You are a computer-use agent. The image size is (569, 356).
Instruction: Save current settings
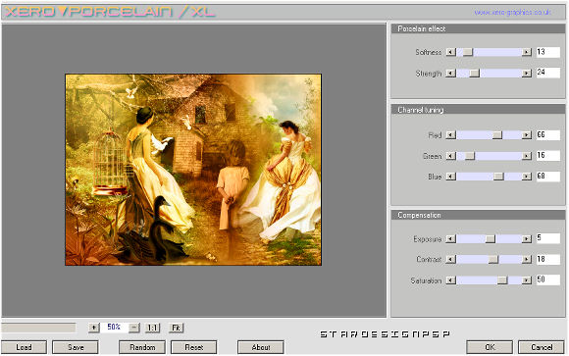(x=76, y=347)
